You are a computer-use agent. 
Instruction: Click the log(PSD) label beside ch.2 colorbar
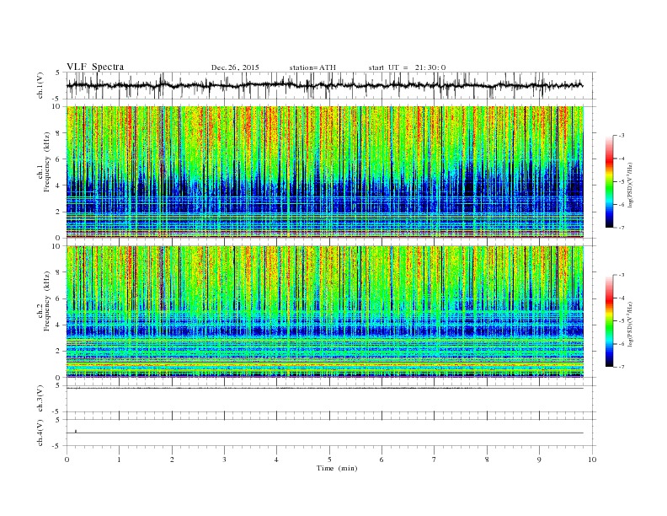[x=631, y=325]
